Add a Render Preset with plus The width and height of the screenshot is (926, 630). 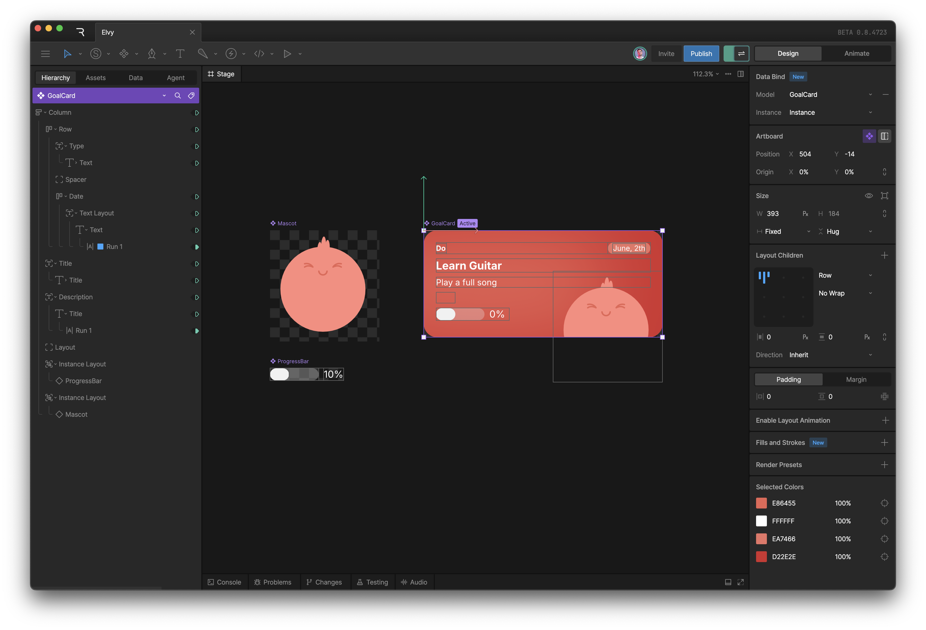pos(885,465)
